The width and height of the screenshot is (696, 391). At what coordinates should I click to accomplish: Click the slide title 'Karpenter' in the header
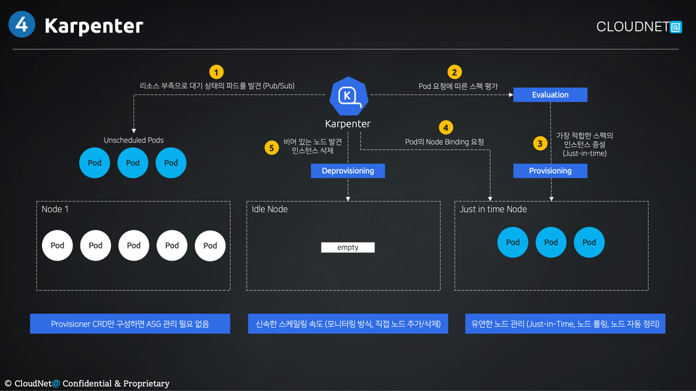[94, 26]
